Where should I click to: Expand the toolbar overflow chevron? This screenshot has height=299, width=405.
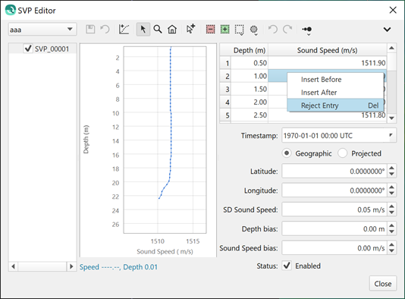387,30
